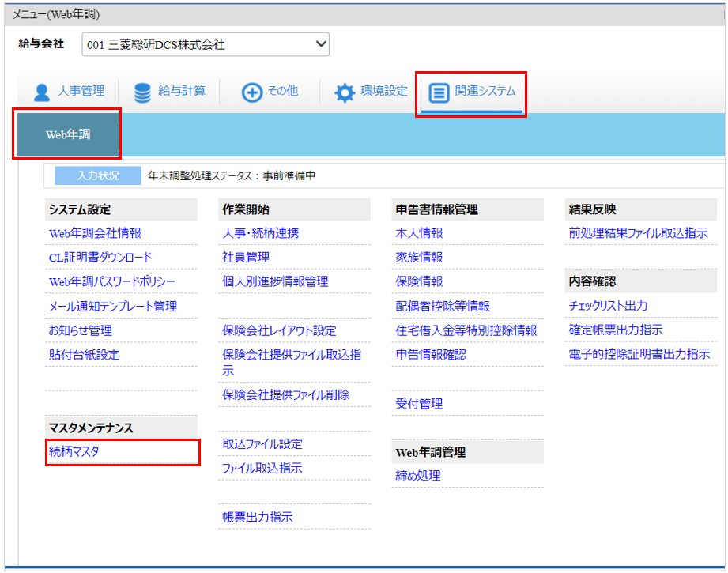Screen dimensions: 728x573
Task: Open the ファイル取込指示 link
Action: [x=262, y=468]
